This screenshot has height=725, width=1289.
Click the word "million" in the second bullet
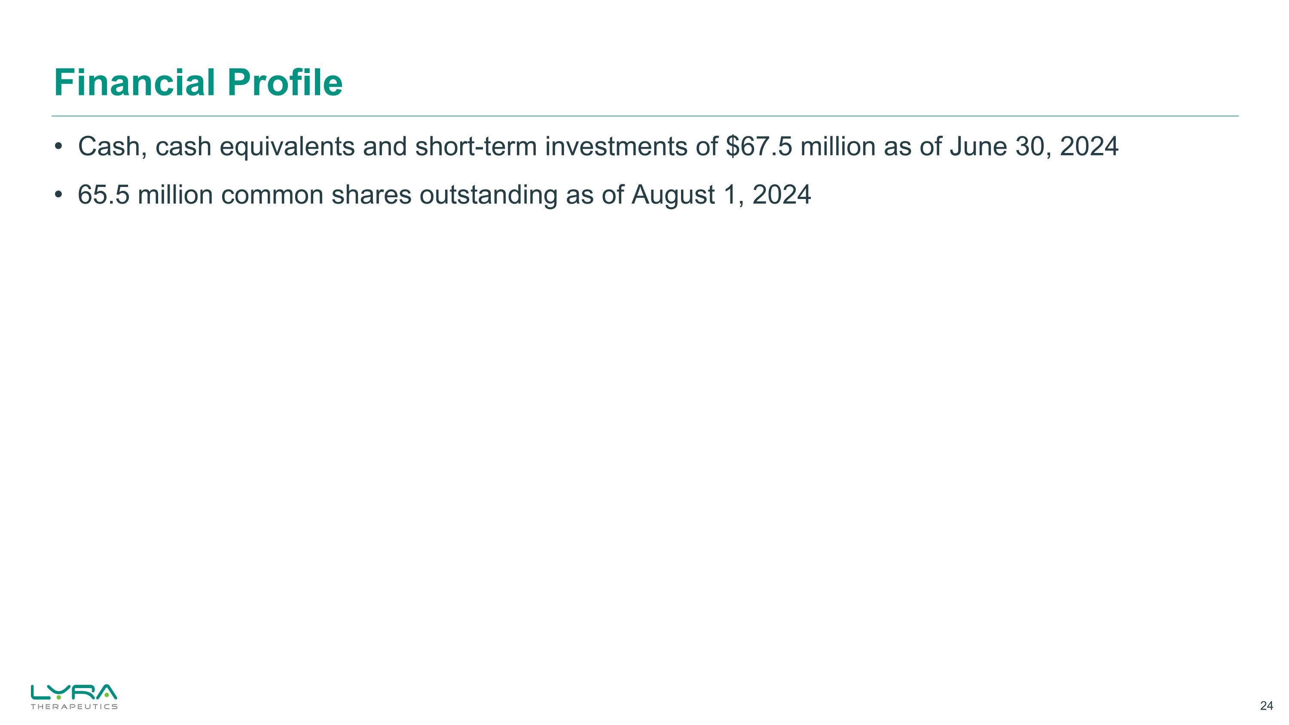(175, 195)
